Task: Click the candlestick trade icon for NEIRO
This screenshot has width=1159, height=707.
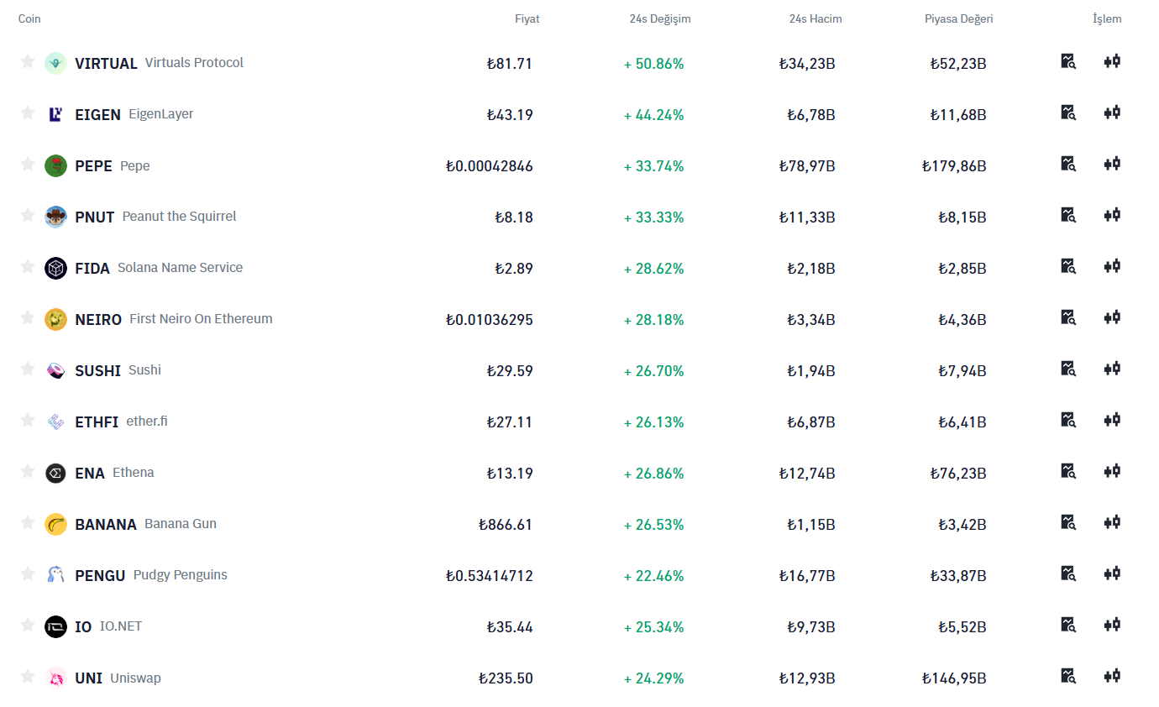Action: (x=1112, y=317)
